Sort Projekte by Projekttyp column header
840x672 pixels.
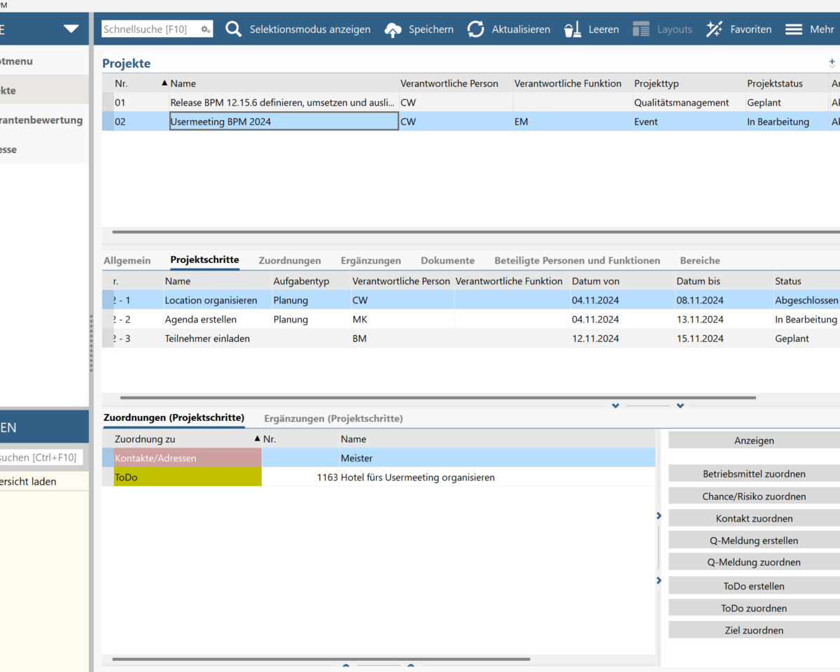[689, 83]
